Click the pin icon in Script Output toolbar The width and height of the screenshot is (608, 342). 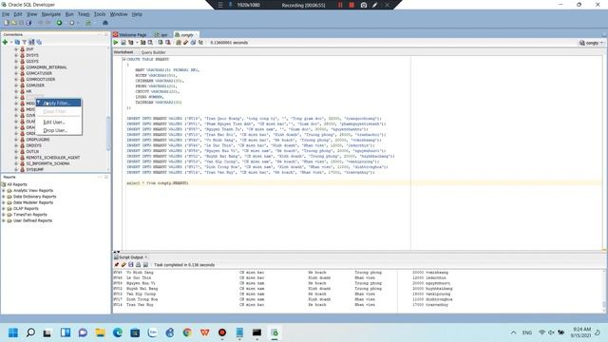click(116, 265)
